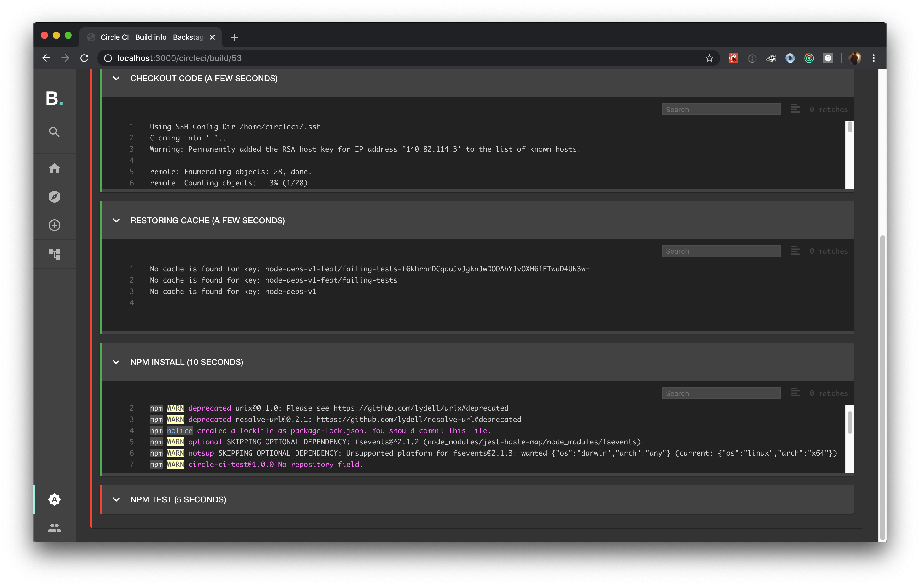The height and width of the screenshot is (586, 920).
Task: Click the grey circular info extension icon
Action: click(752, 58)
